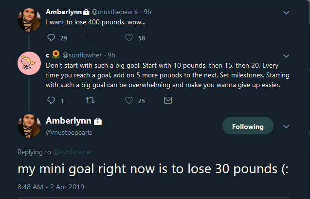Open the @sunflowher handle in the second tweet header

(82, 55)
